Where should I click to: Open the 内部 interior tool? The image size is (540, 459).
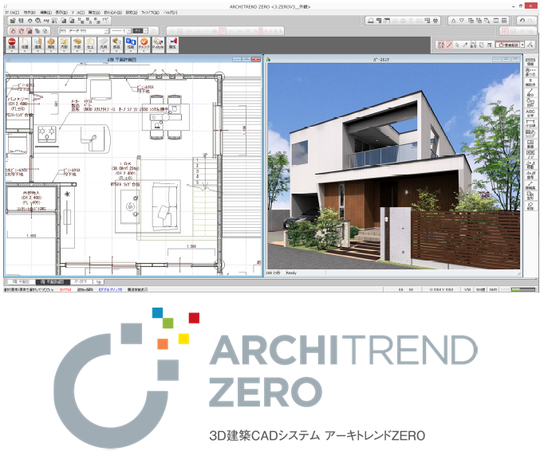(64, 44)
